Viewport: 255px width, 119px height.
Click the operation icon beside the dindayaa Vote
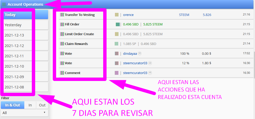pos(62,53)
